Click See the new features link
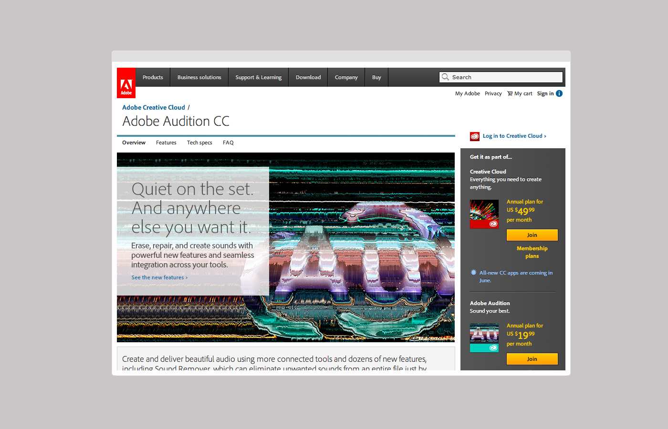Viewport: 668px width, 429px height. click(159, 277)
